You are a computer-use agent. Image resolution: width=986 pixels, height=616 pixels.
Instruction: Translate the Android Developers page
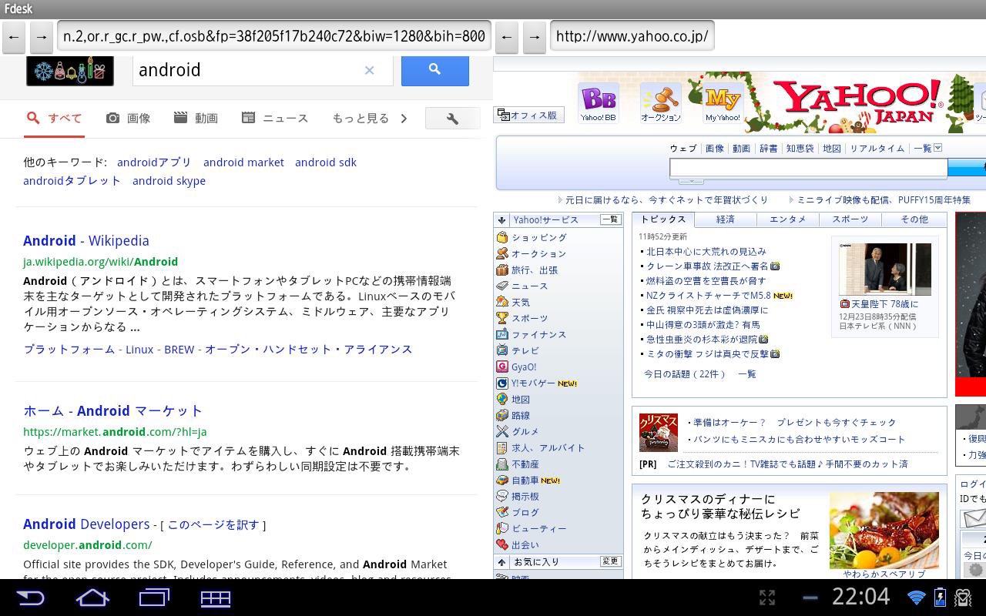[x=213, y=525]
